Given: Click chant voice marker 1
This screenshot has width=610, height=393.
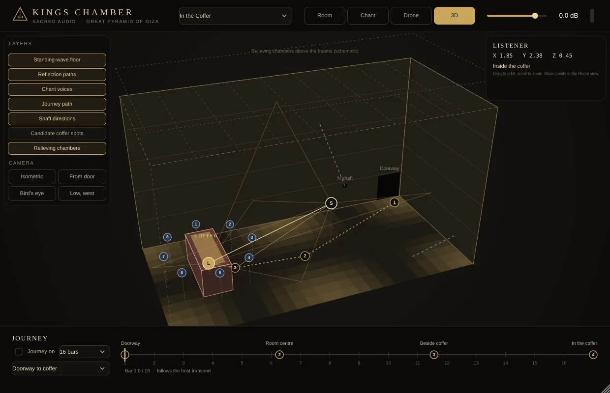Looking at the screenshot, I should pos(196,225).
